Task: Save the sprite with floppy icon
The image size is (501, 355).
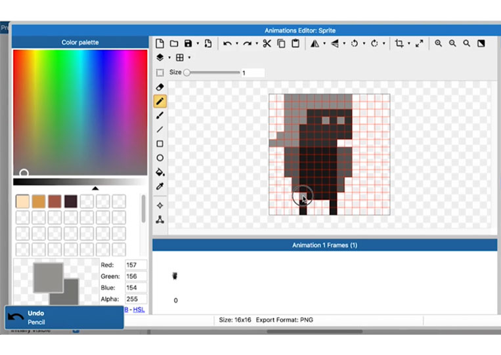Action: [188, 43]
